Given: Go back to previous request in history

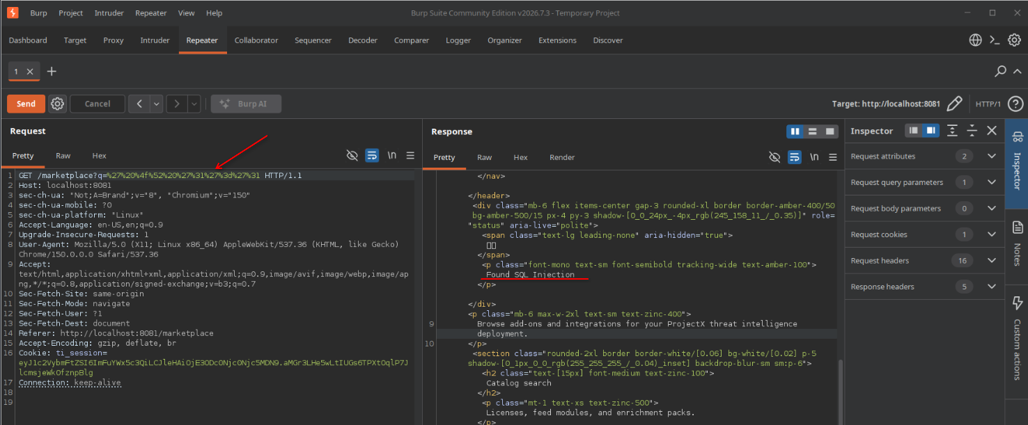Looking at the screenshot, I should [139, 104].
